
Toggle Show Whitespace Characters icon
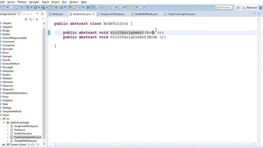click(x=107, y=7)
